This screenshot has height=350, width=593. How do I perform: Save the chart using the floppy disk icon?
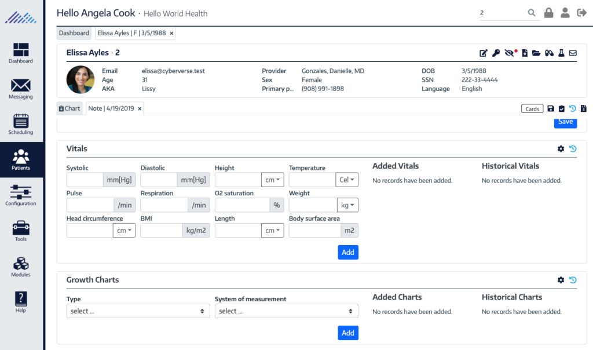(551, 108)
